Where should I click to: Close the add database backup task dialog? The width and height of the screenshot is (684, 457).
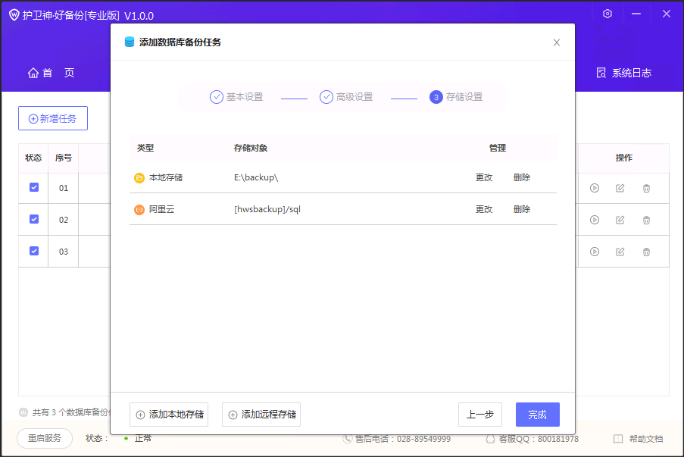click(x=557, y=42)
